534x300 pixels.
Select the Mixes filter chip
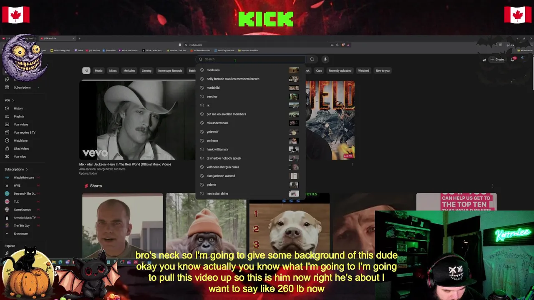click(113, 70)
